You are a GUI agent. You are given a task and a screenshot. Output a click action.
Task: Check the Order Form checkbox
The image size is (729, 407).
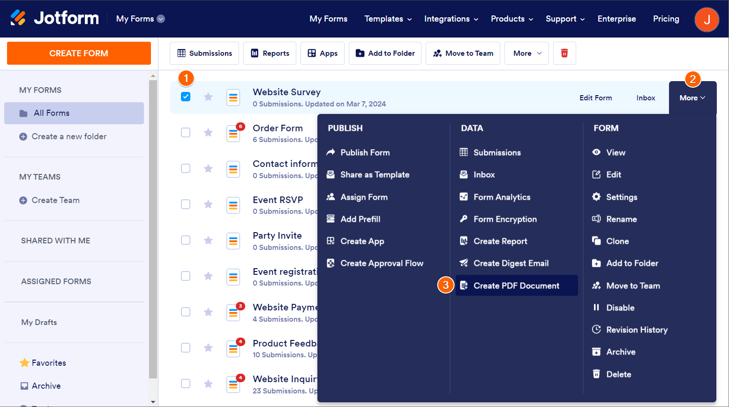click(186, 133)
